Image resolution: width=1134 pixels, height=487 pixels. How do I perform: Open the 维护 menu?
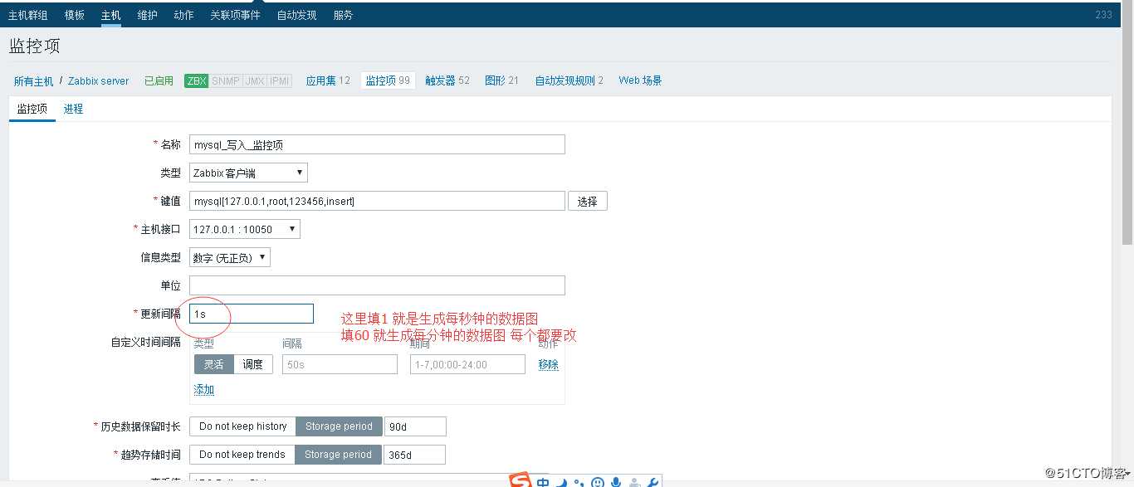[x=147, y=15]
